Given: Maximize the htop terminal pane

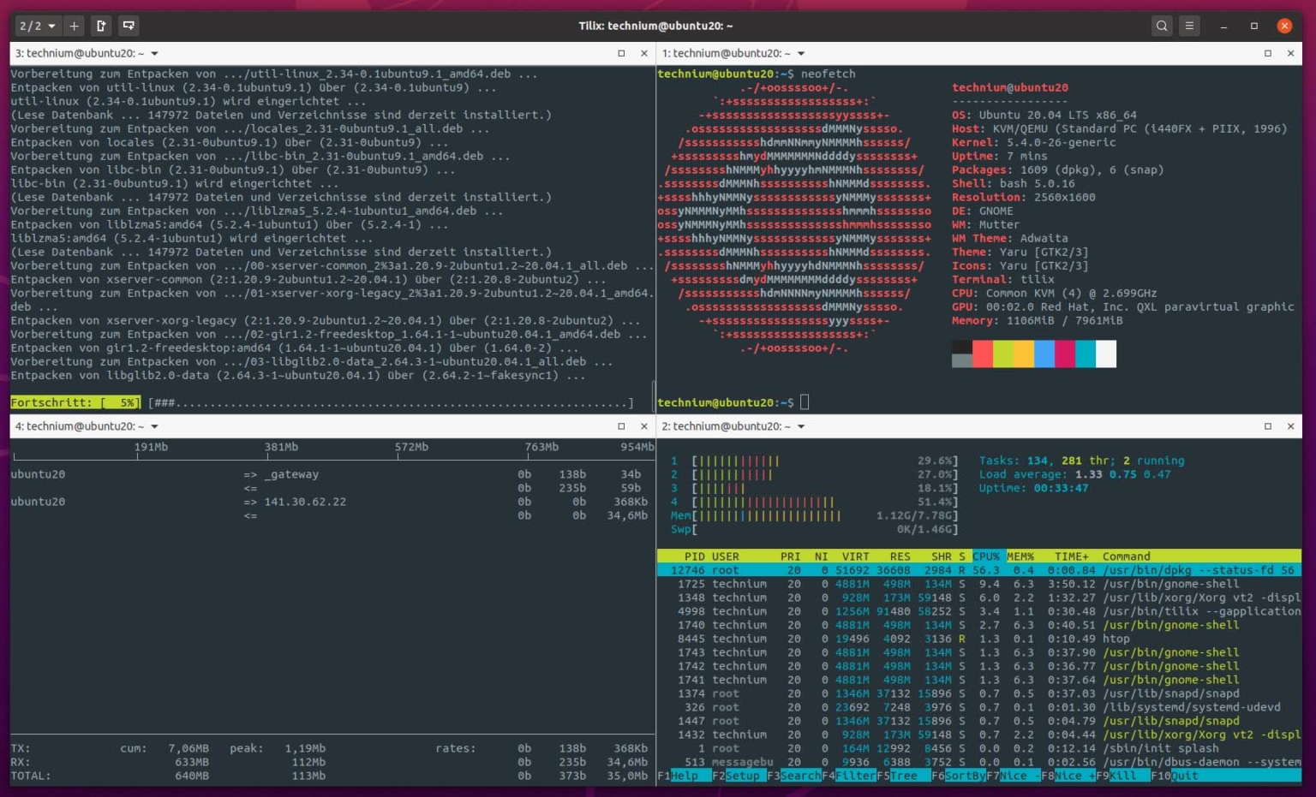Looking at the screenshot, I should pos(1267,425).
